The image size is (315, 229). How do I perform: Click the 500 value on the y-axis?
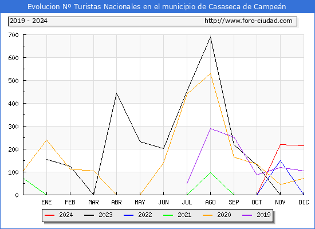14,81
